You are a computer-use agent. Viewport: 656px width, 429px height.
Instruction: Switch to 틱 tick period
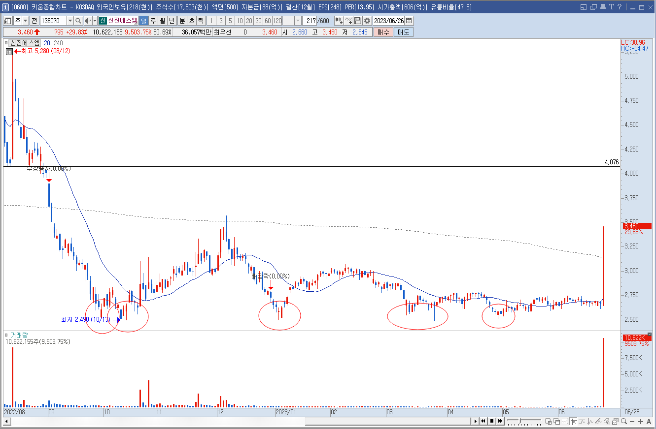(x=201, y=21)
